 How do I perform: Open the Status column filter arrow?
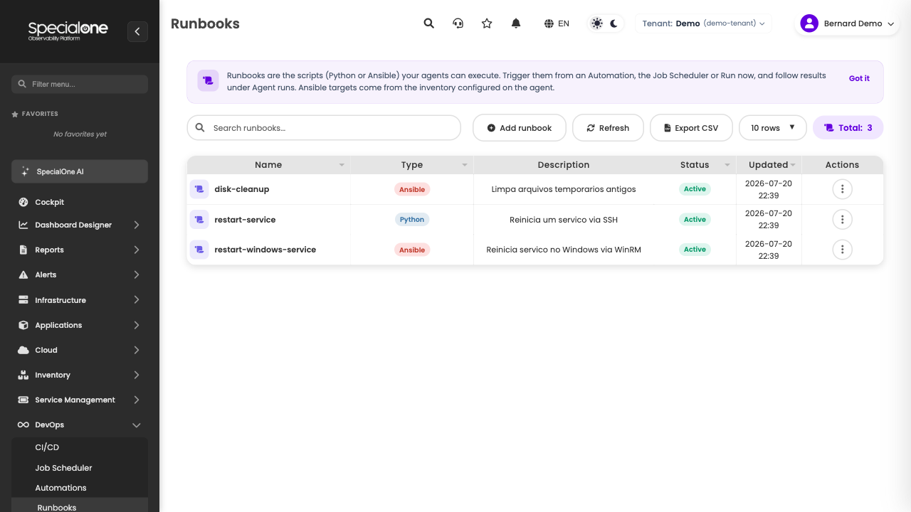tap(727, 165)
